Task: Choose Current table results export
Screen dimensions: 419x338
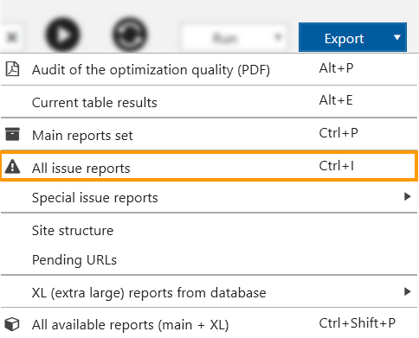Action: point(209,102)
